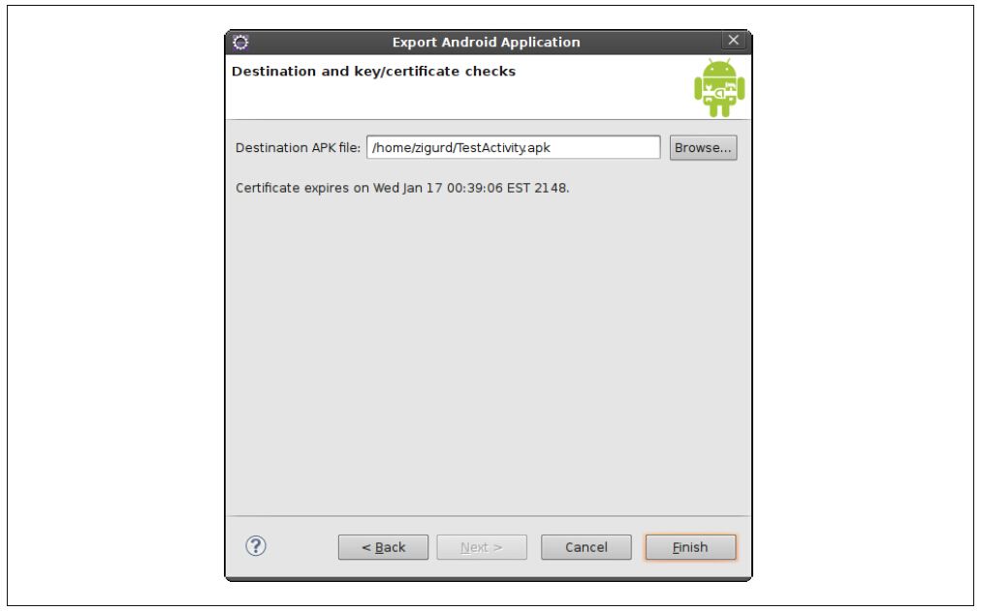
Task: Click the certificate expiry message text
Action: click(402, 188)
